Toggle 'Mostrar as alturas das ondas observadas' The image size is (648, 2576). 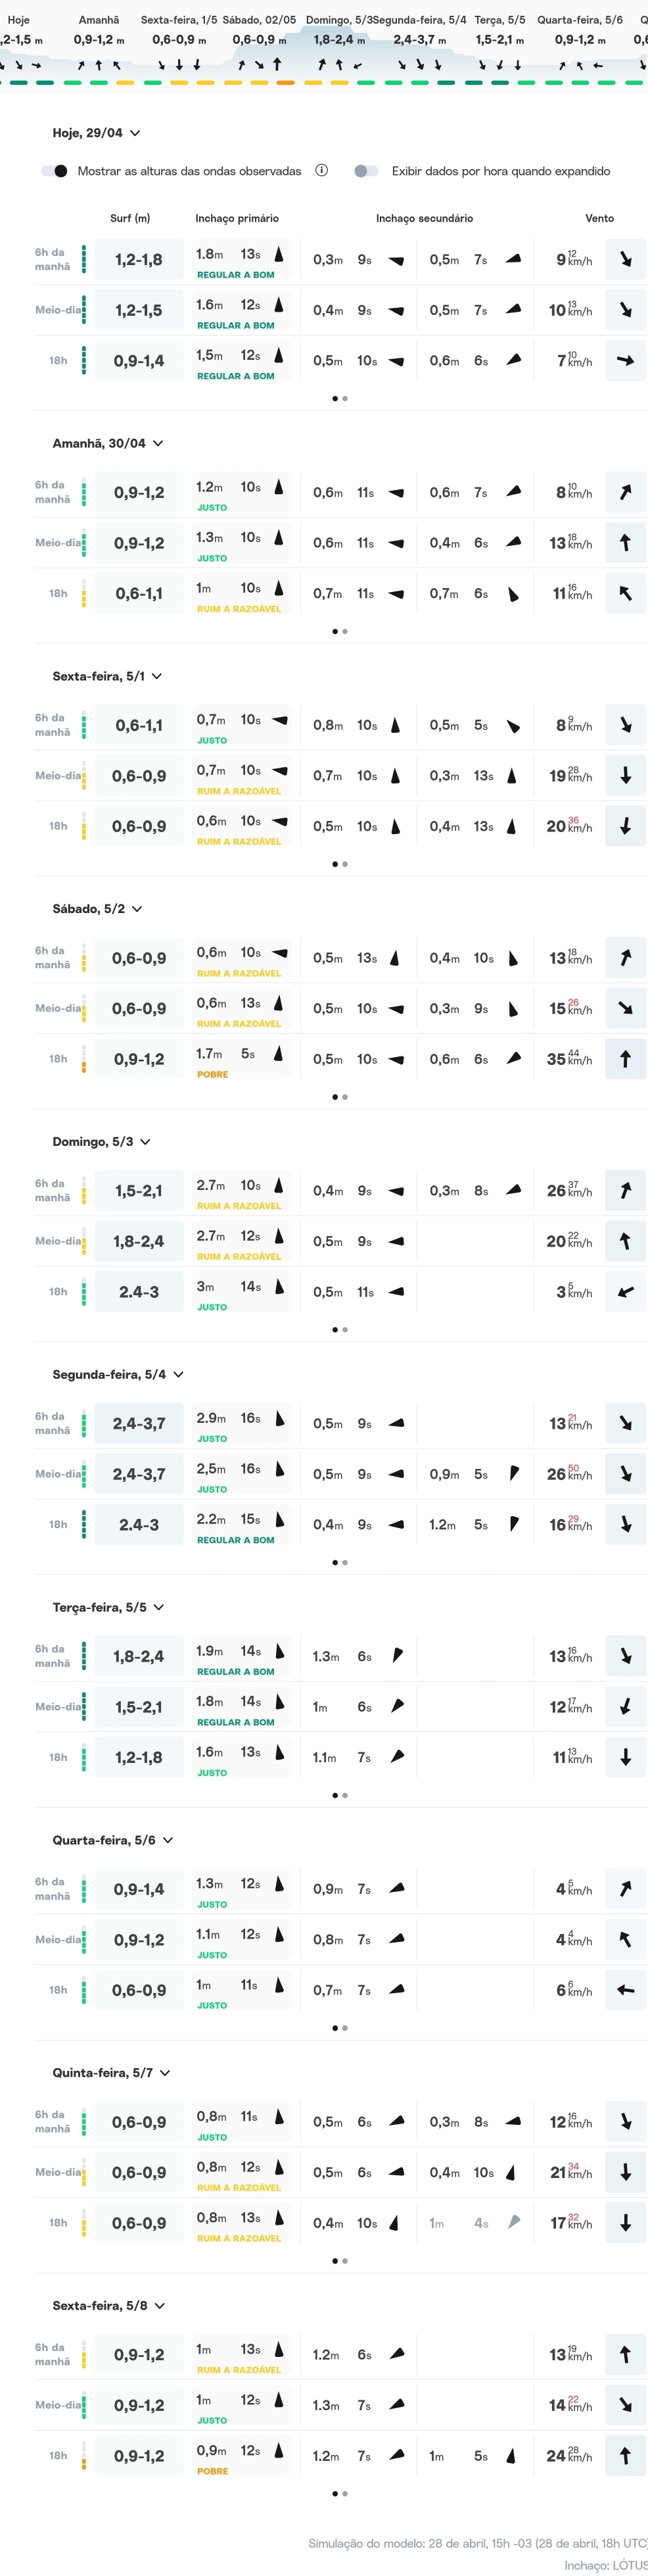(55, 171)
